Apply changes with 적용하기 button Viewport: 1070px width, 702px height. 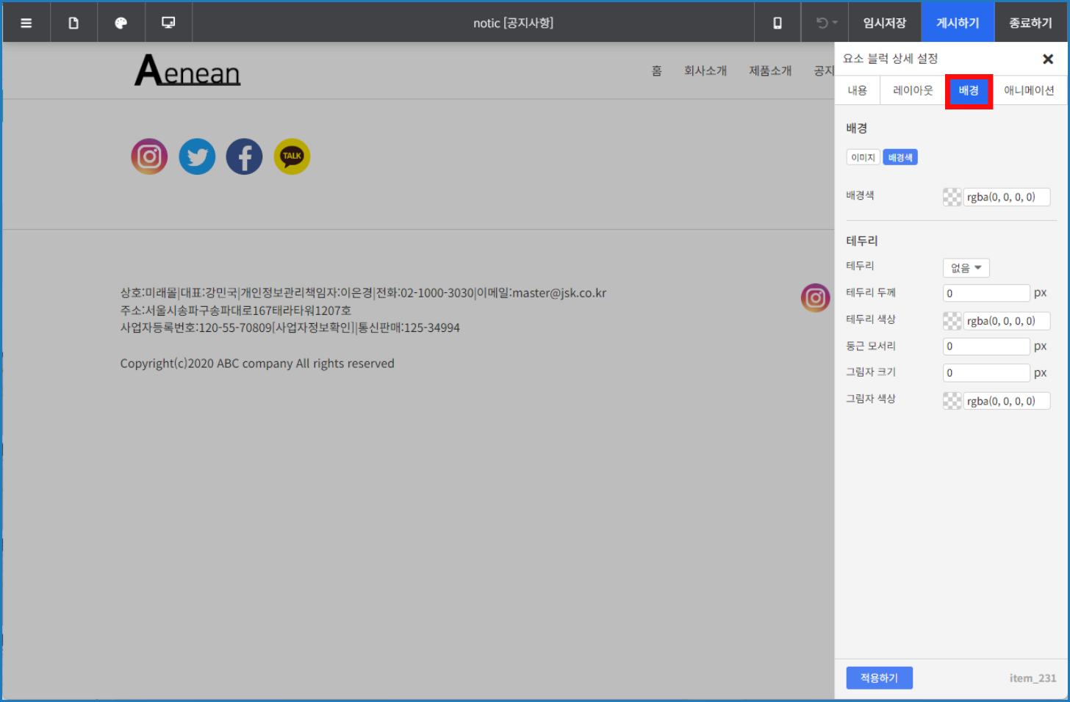[x=879, y=678]
